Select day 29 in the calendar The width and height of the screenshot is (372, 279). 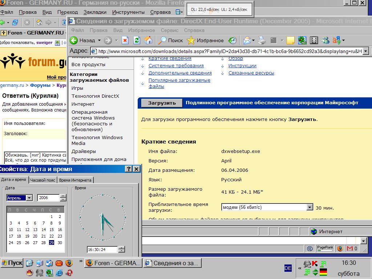click(x=52, y=243)
